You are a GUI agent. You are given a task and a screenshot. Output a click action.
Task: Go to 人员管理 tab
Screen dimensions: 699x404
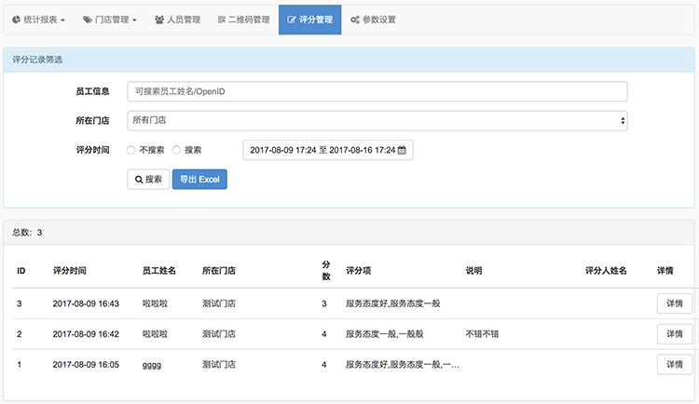pos(177,20)
